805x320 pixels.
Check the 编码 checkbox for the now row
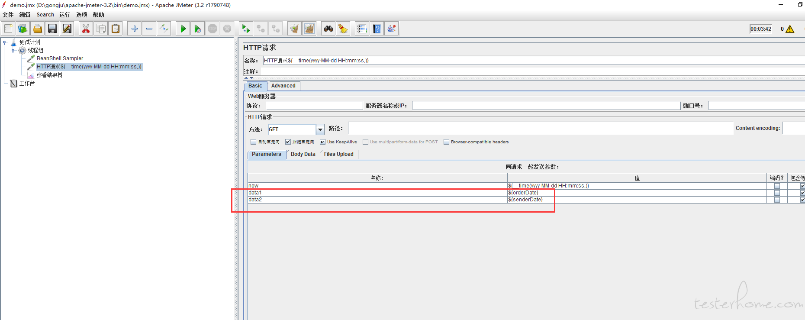777,186
